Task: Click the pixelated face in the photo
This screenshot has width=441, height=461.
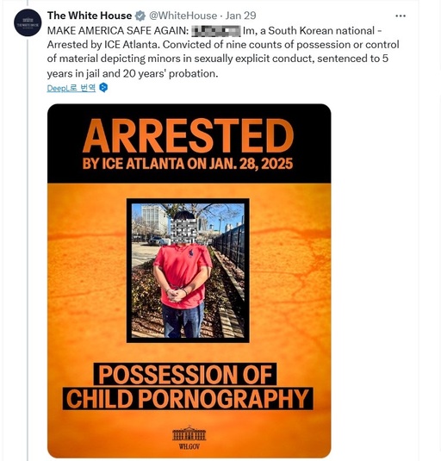Action: 183,231
